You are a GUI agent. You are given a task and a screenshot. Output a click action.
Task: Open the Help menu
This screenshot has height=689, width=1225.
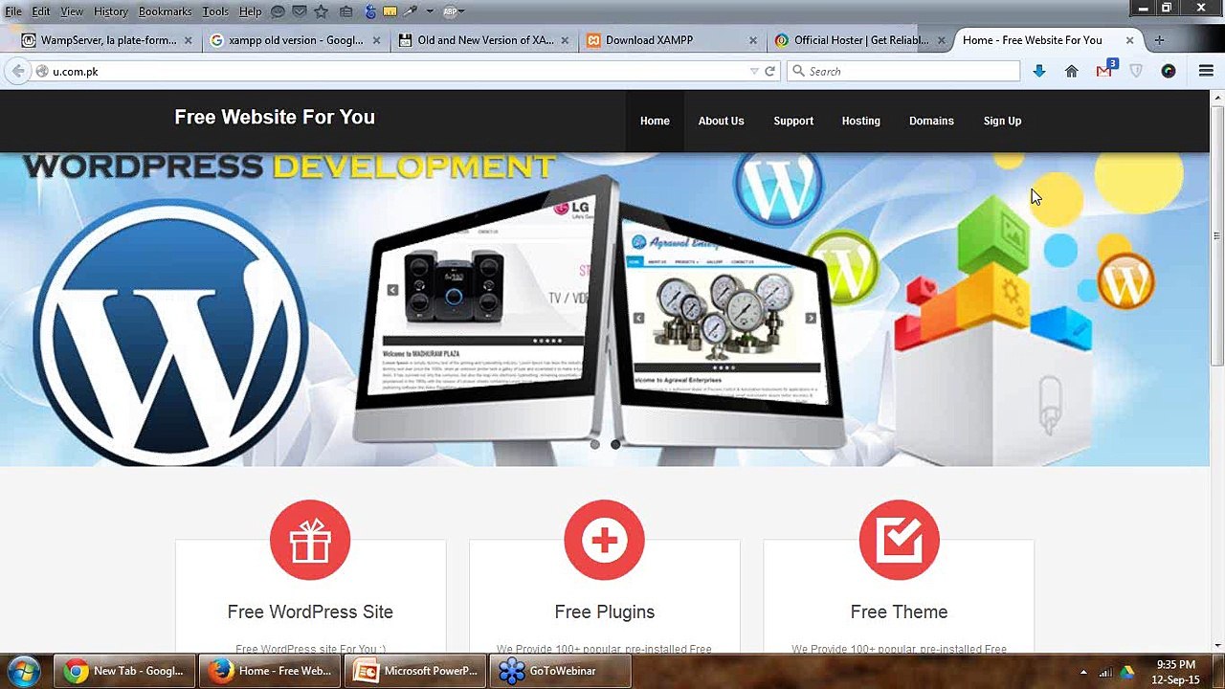tap(250, 11)
